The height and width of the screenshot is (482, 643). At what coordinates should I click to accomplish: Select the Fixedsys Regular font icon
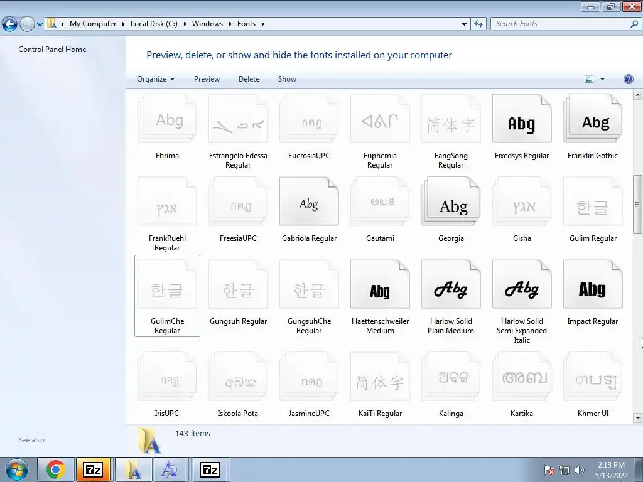click(522, 118)
